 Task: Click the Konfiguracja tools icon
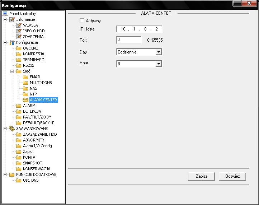(12, 42)
